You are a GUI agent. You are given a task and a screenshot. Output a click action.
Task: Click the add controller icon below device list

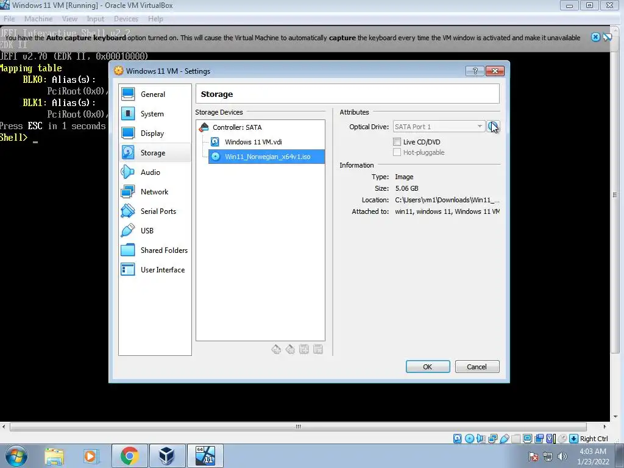276,349
